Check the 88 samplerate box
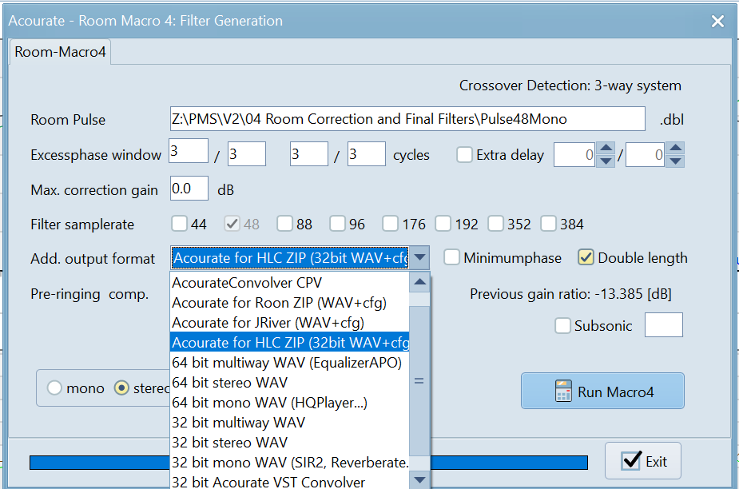Screen dimensions: 739x489 point(285,224)
